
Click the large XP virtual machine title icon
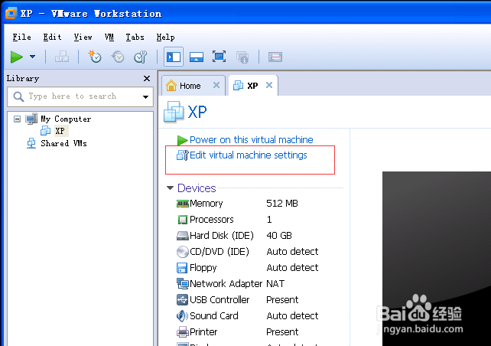(174, 112)
